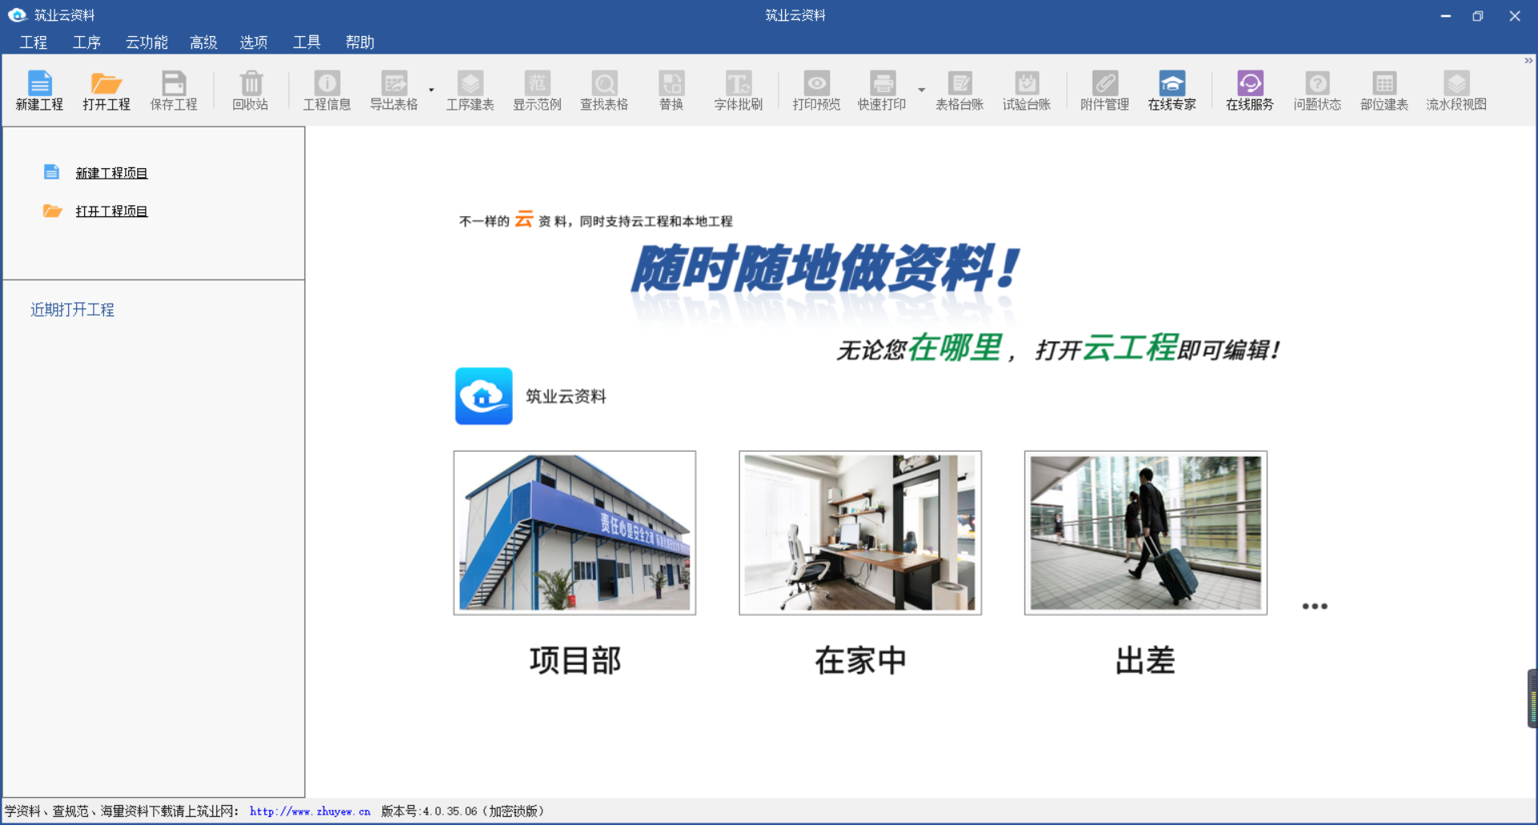This screenshot has width=1538, height=825.
Task: Expand the 导出表格 dropdown arrow
Action: point(431,90)
